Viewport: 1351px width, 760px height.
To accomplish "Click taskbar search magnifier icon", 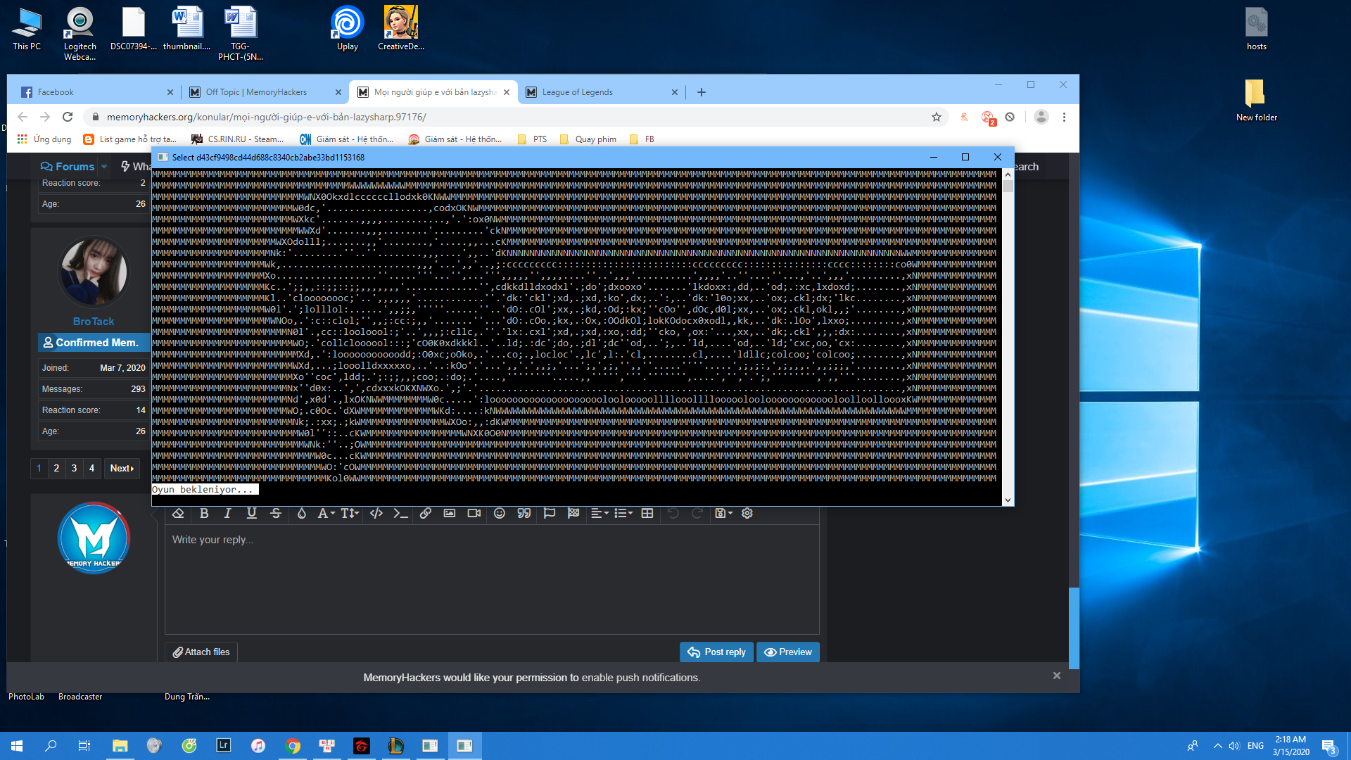I will 51,746.
